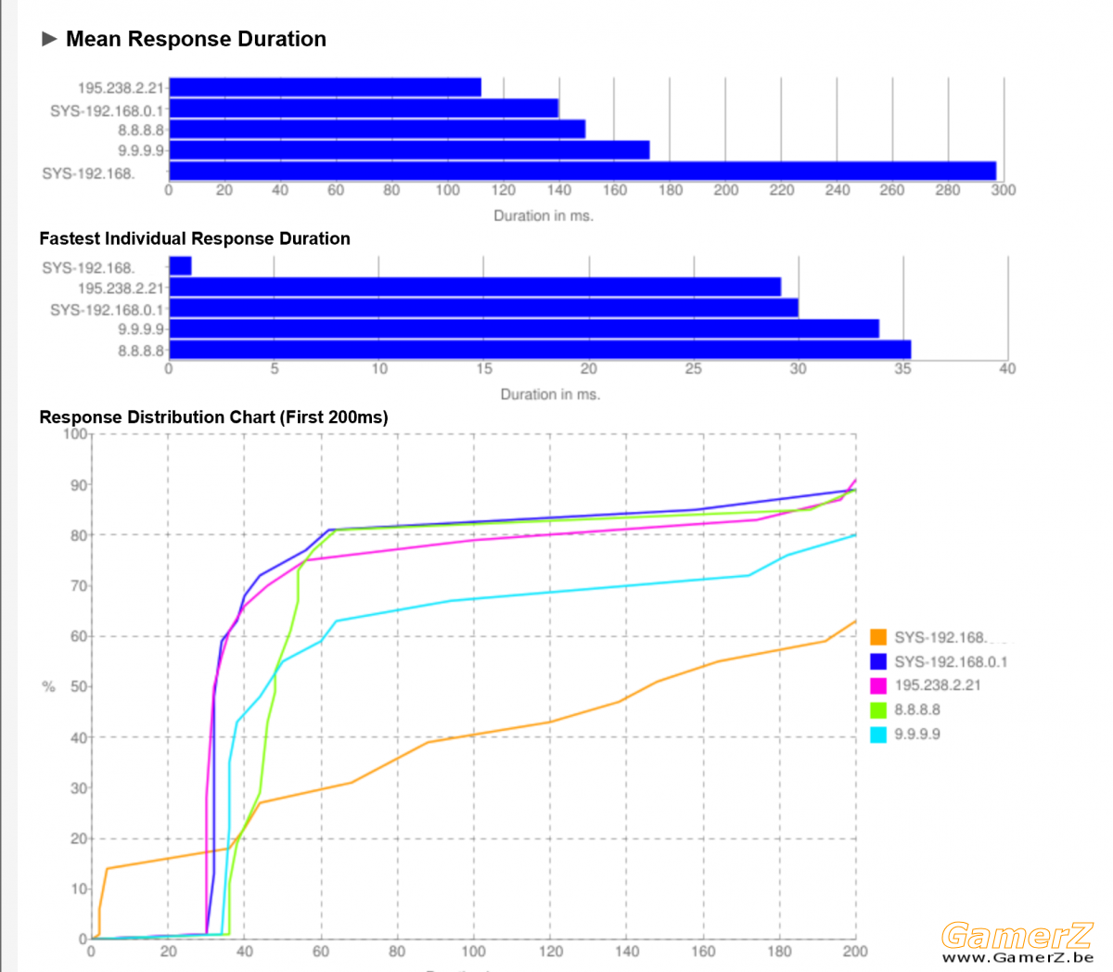Click the cyan 9.9.9.9 legend swatch
This screenshot has width=1113, height=972.
click(878, 734)
